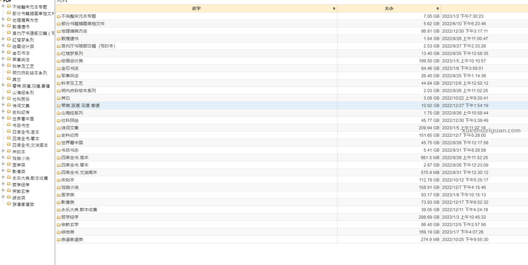Click folder icon next to 诗词文集 in tree
Screen dimensions: 528x265
(x=9, y=105)
